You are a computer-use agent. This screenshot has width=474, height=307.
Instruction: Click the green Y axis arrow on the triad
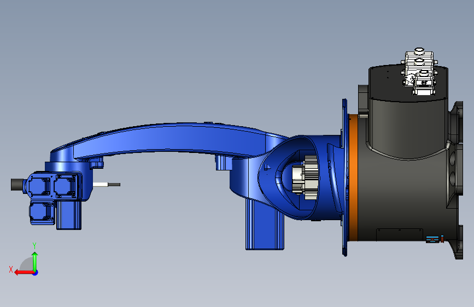(35, 261)
